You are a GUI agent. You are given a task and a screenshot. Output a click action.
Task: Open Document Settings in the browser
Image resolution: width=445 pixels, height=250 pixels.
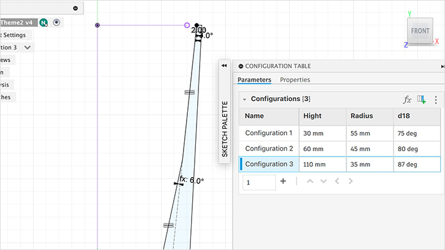click(14, 35)
